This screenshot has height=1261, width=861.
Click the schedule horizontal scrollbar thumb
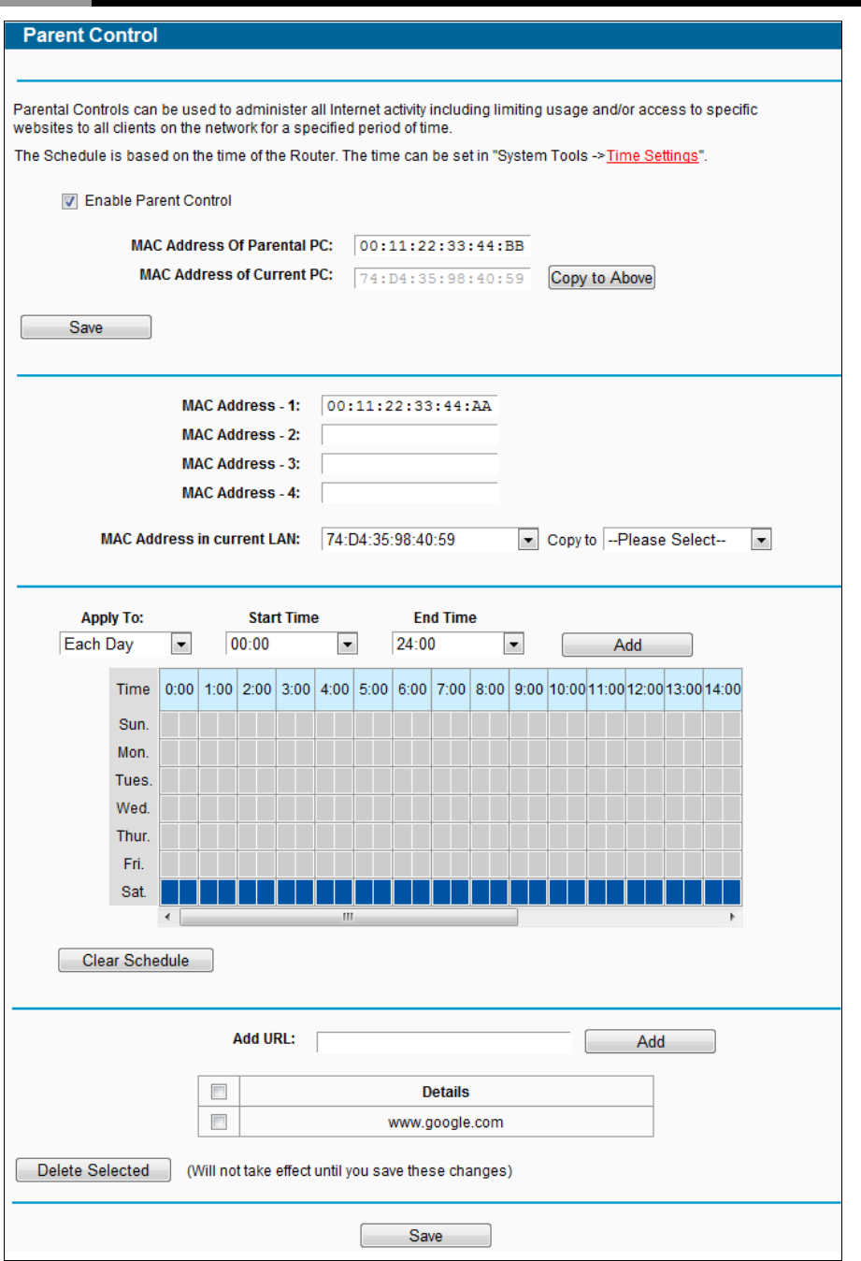pyautogui.click(x=348, y=917)
